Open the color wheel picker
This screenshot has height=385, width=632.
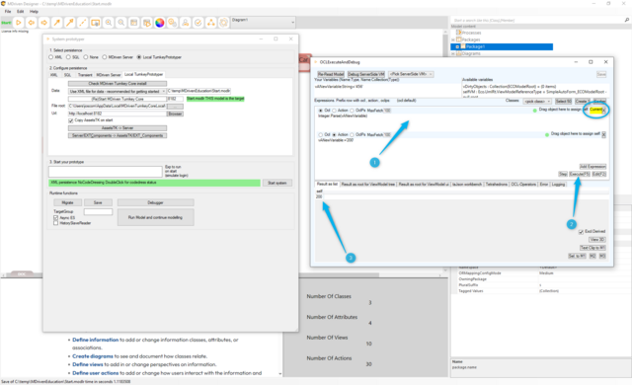click(x=160, y=23)
